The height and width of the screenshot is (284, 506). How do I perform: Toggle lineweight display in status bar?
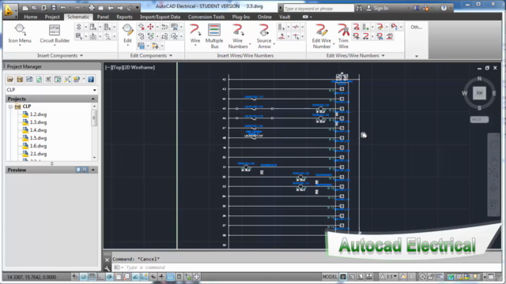161,277
